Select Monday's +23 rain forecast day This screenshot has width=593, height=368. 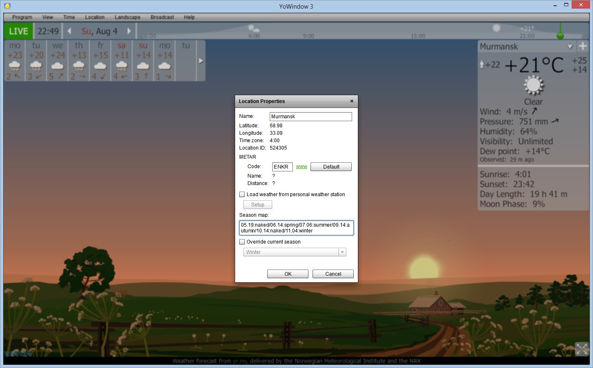15,61
